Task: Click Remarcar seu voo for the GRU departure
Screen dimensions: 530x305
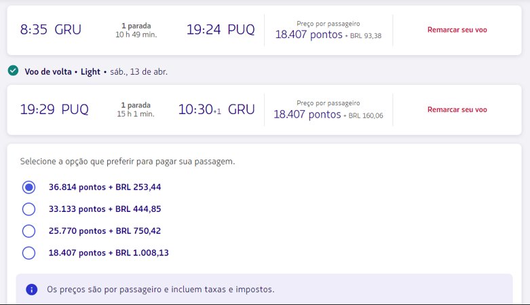Action: tap(457, 30)
